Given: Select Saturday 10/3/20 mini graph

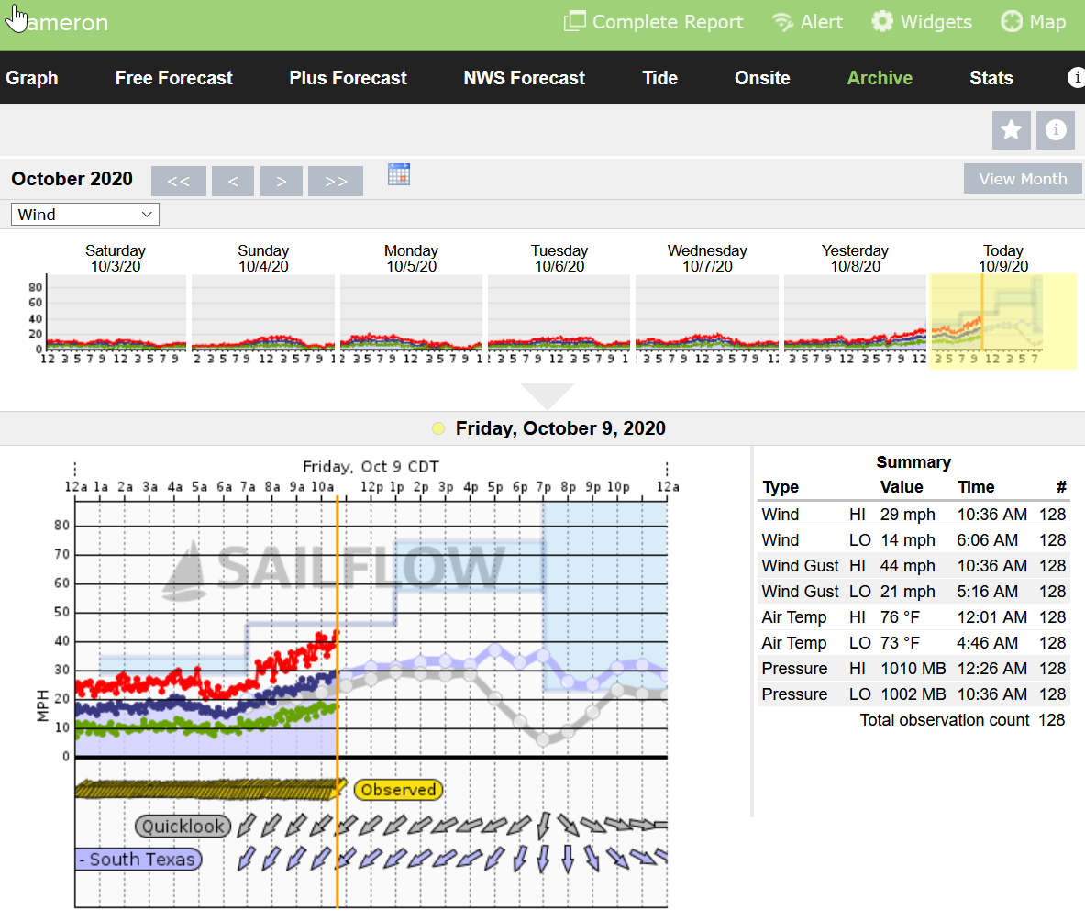Looking at the screenshot, I should [x=116, y=313].
